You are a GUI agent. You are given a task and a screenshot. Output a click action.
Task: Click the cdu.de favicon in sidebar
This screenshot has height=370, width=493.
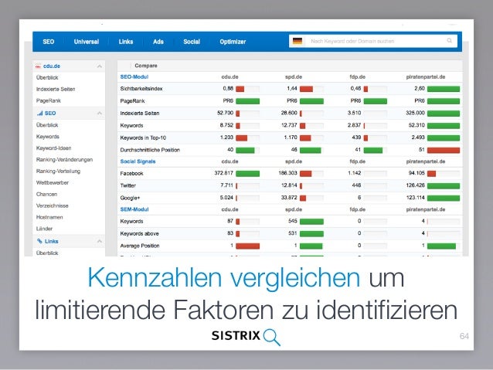click(38, 66)
